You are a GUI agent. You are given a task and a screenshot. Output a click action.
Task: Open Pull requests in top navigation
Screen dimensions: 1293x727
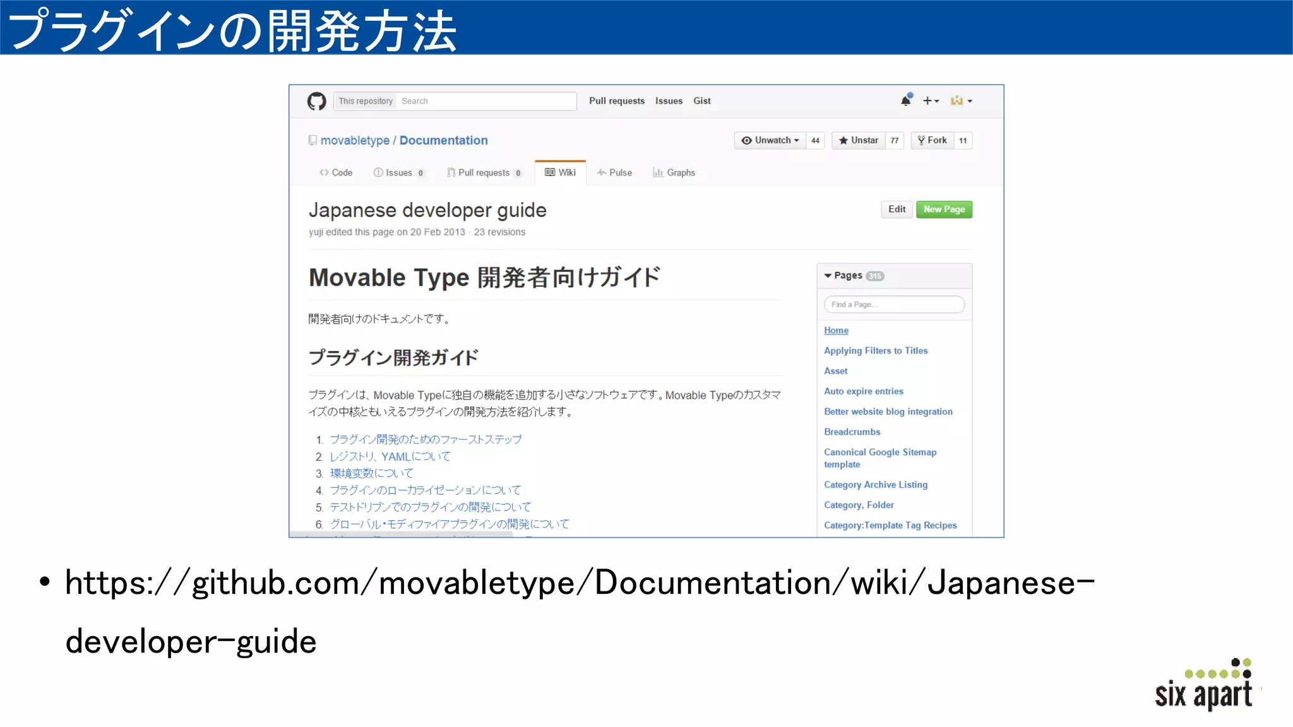point(617,101)
